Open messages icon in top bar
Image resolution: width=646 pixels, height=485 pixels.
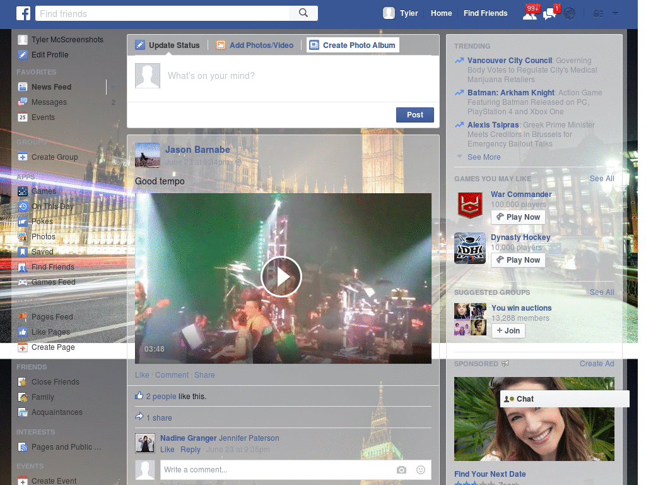(x=549, y=14)
